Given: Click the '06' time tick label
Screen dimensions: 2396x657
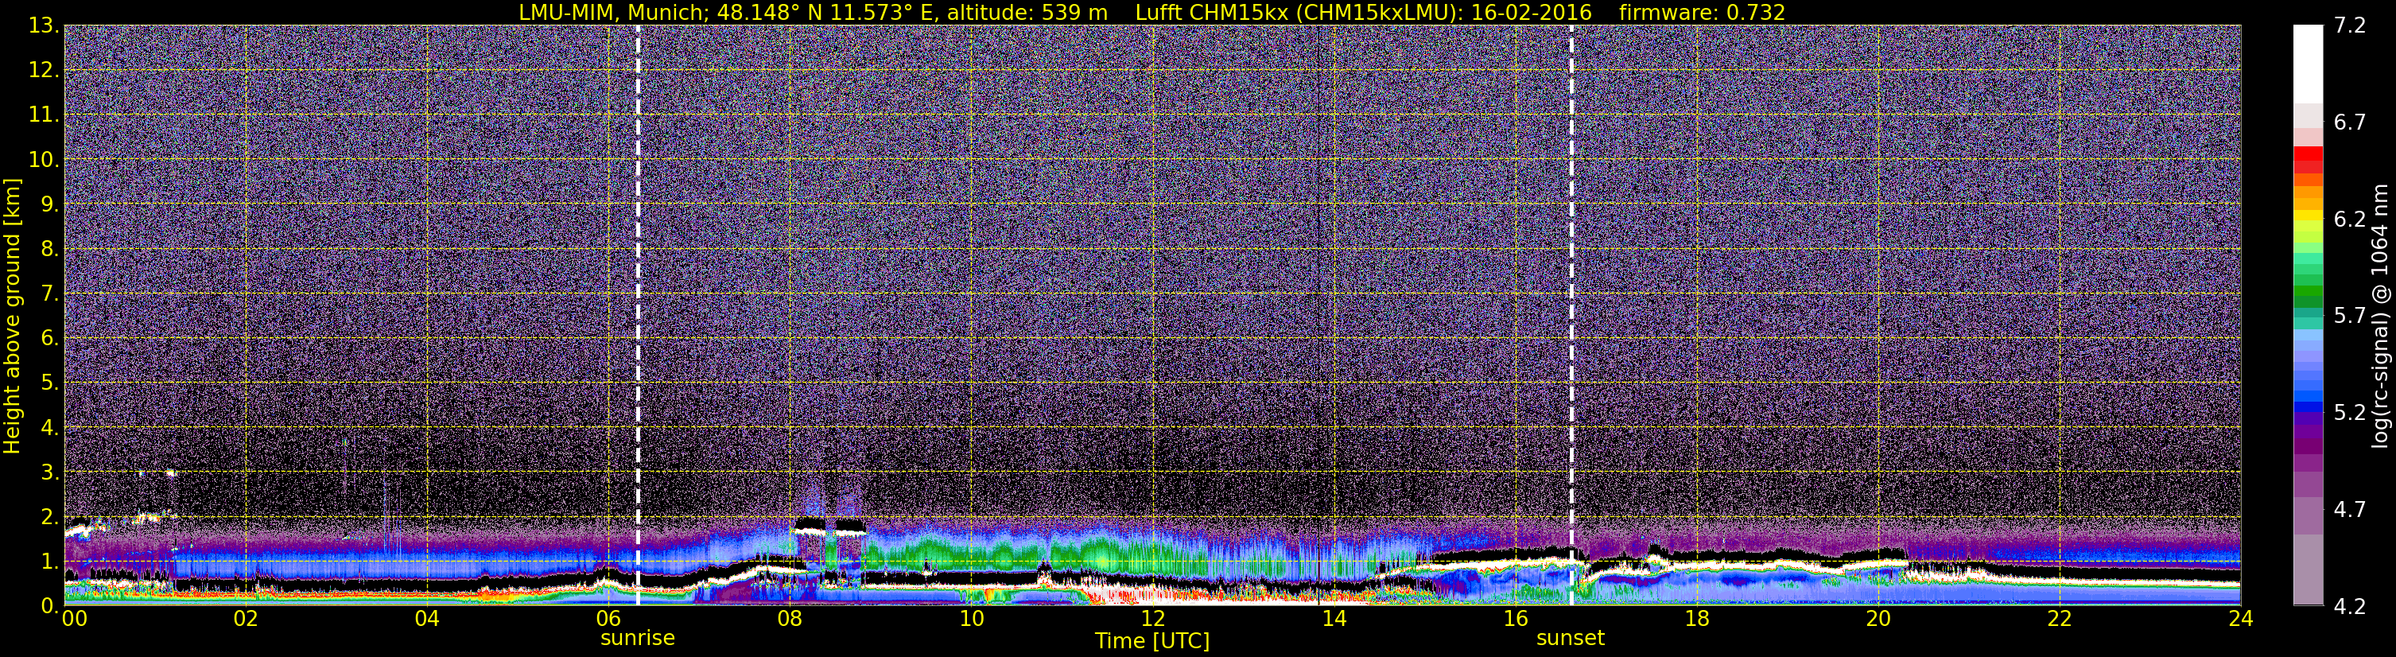Looking at the screenshot, I should (x=608, y=619).
